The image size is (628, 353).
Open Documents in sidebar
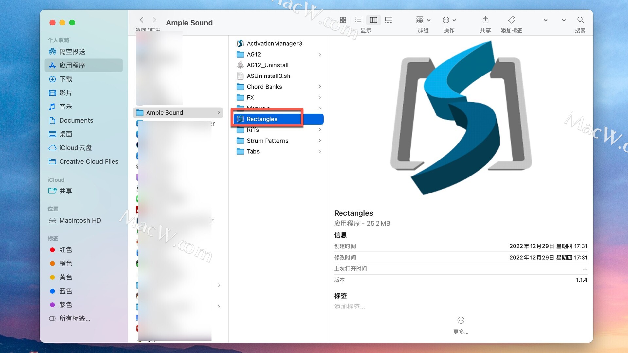coord(83,120)
